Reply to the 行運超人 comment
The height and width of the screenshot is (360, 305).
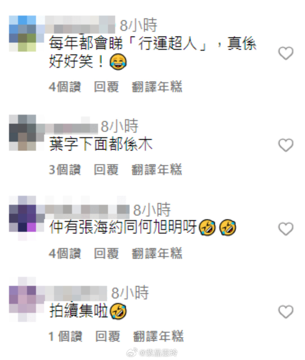point(106,87)
